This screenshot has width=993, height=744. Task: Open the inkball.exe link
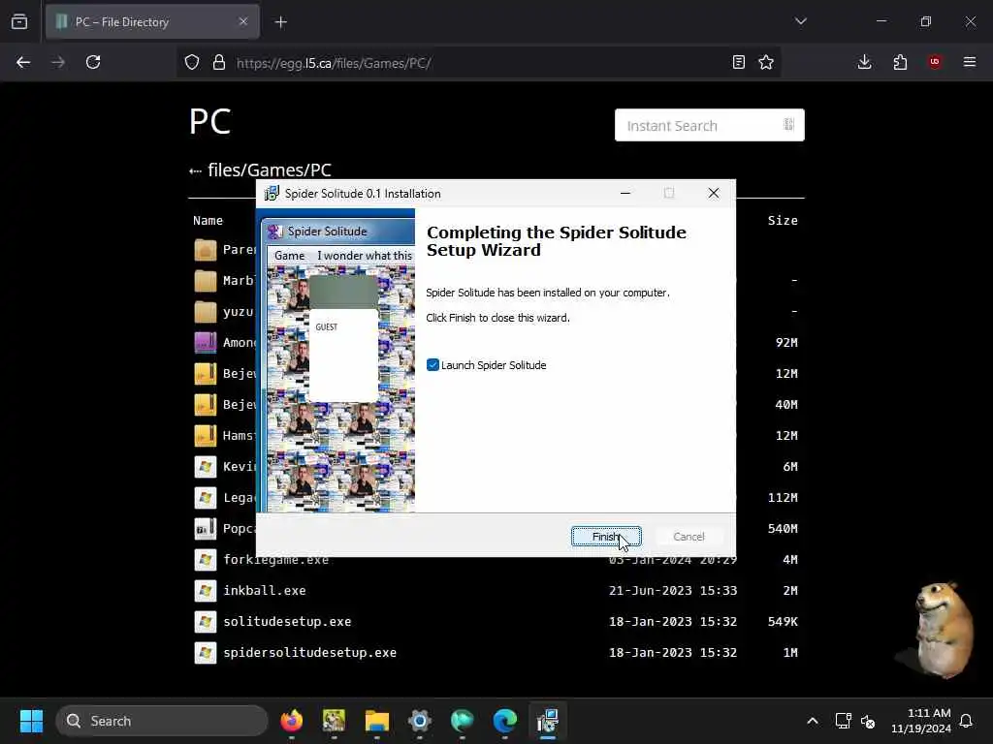[x=264, y=590]
